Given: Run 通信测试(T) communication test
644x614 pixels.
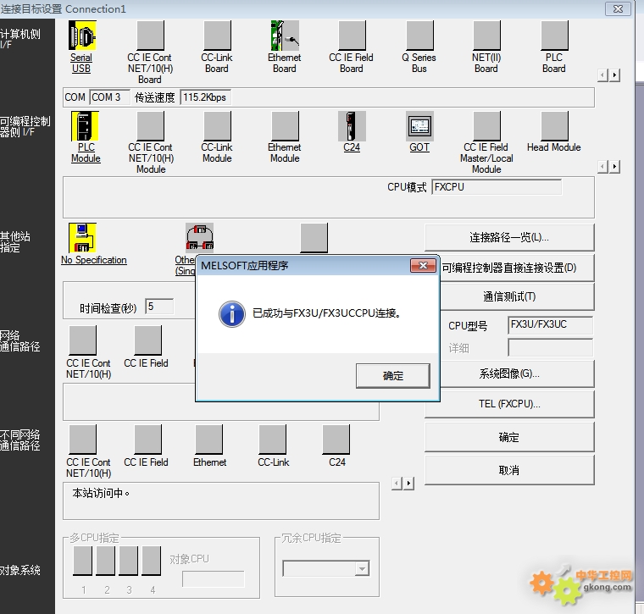Looking at the screenshot, I should click(517, 296).
